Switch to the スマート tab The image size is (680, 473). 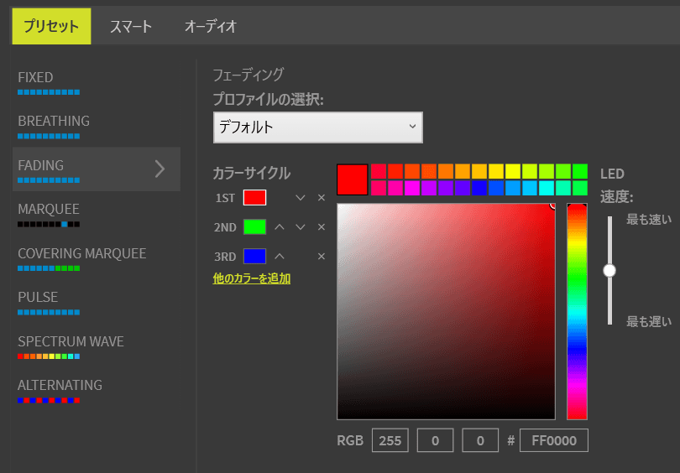coord(131,27)
